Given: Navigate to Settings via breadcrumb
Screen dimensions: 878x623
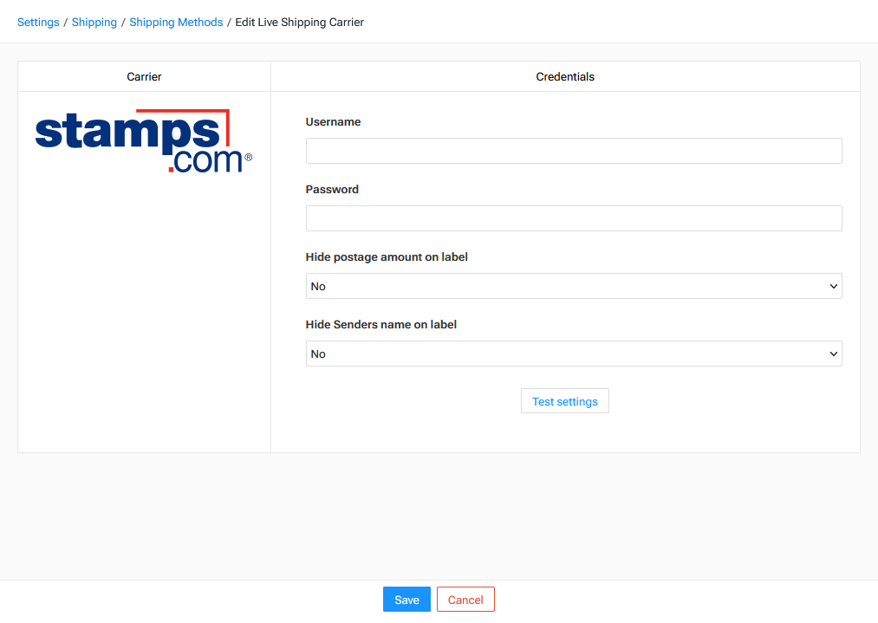Looking at the screenshot, I should [x=38, y=22].
